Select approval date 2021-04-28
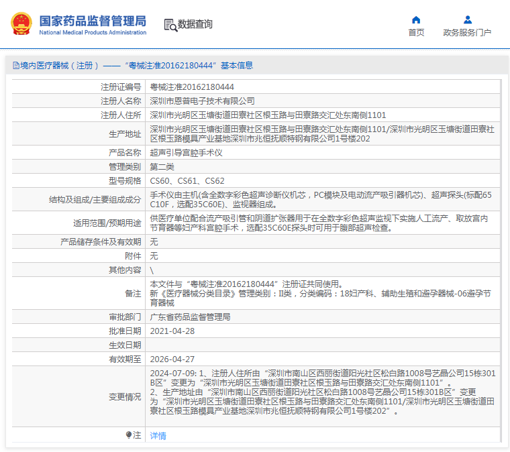The width and height of the screenshot is (510, 452). pos(172,331)
